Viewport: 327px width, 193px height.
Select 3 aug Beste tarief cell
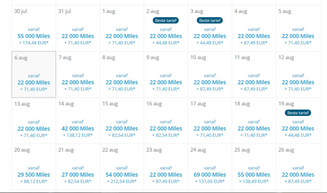tap(210, 29)
